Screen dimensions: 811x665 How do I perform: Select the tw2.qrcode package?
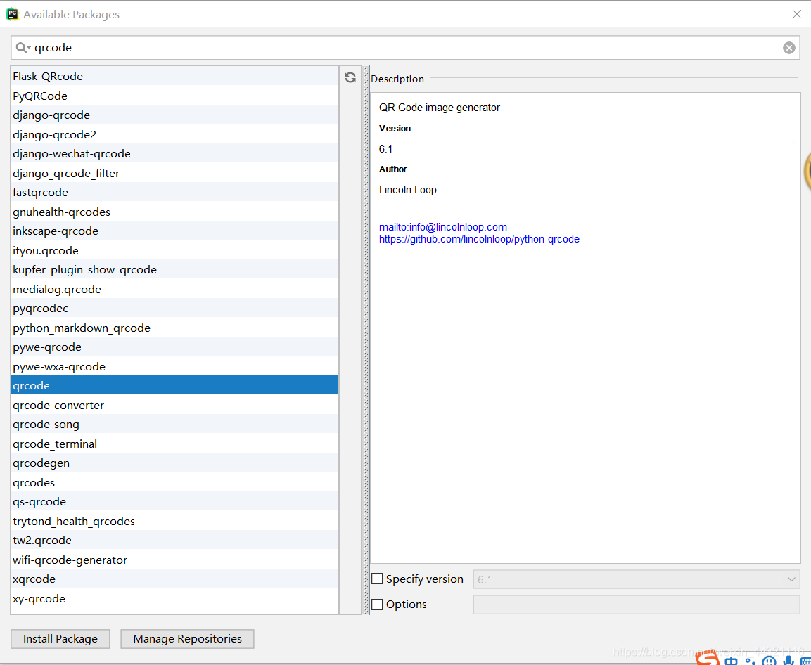[174, 541]
